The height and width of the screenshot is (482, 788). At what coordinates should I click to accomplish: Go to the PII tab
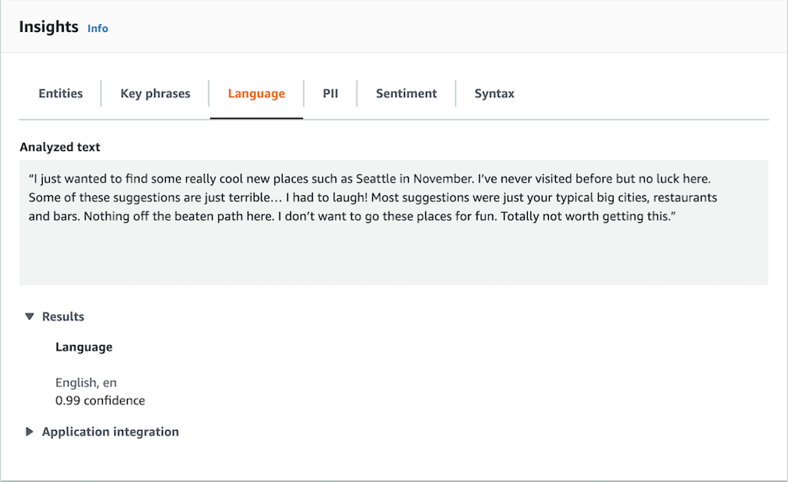tap(330, 94)
